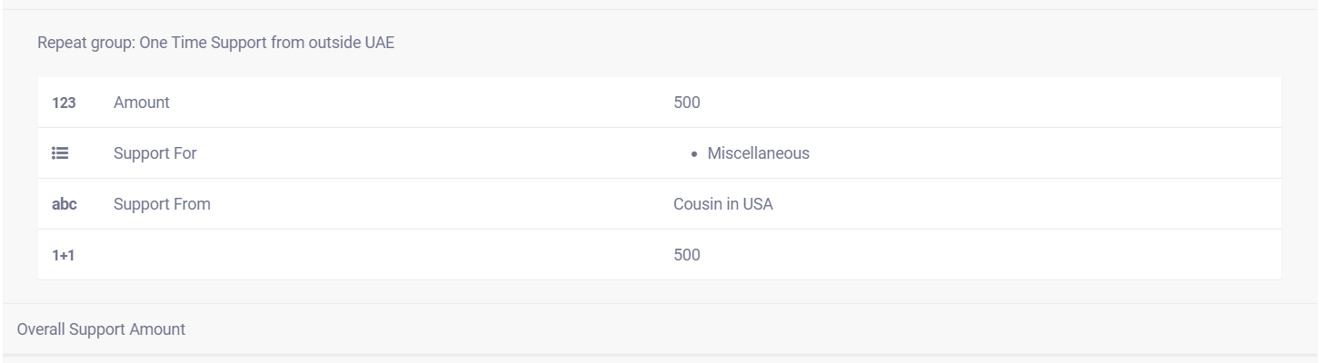Screen dimensions: 1324x363
Task: Click the Repeat group One Time Support header
Action: pos(215,44)
